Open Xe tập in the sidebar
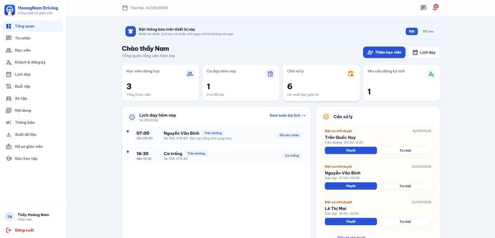This screenshot has width=495, height=238. (33, 98)
